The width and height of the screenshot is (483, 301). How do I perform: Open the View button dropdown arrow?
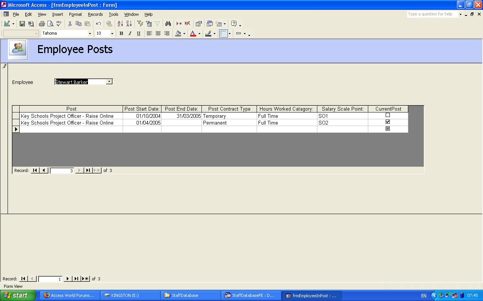coord(13,24)
